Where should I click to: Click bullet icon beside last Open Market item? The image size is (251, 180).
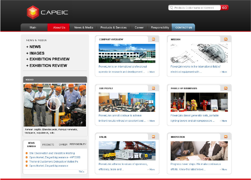click(x=26, y=166)
